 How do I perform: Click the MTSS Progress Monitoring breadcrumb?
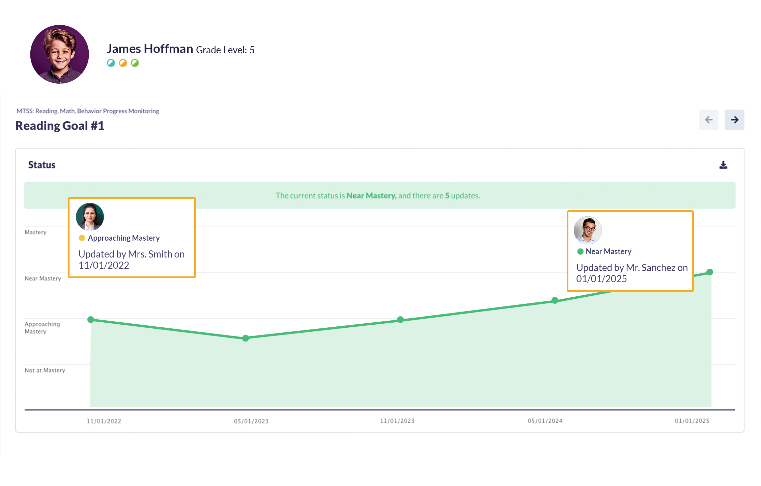click(88, 111)
